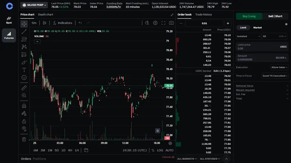Select the crosshair cursor tool
291x163 pixels.
24,24
